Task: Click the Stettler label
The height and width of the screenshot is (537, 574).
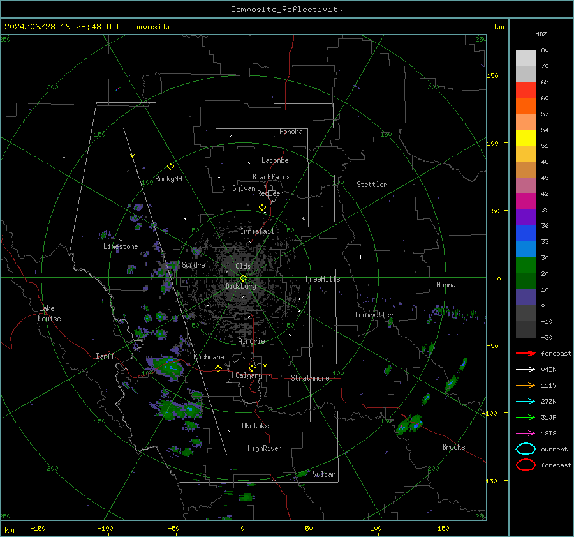Action: [372, 185]
